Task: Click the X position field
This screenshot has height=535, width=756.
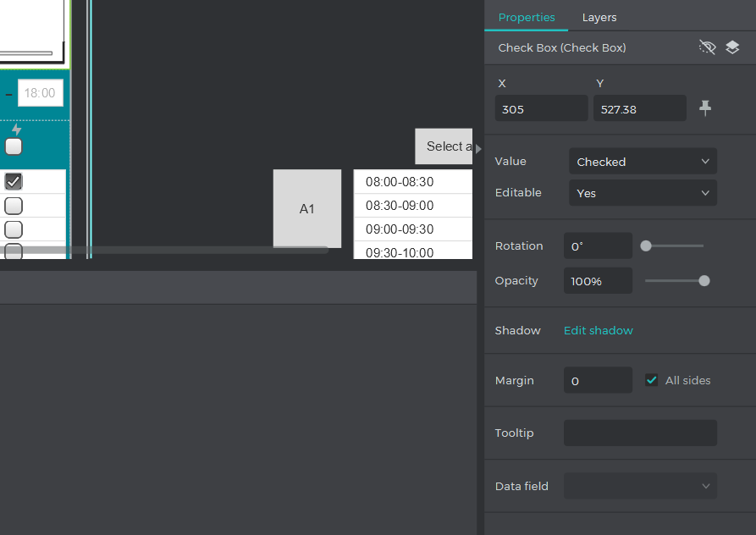Action: coord(541,108)
